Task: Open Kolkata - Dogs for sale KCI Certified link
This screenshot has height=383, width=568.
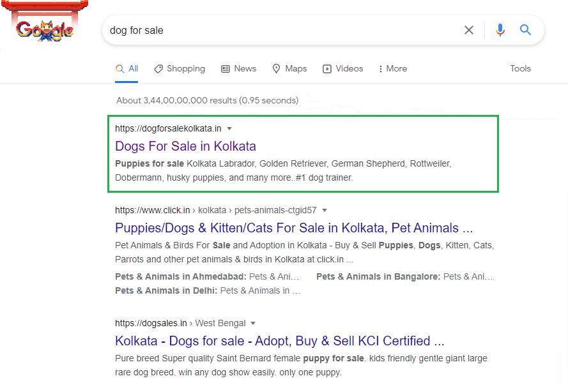Action: coord(279,341)
